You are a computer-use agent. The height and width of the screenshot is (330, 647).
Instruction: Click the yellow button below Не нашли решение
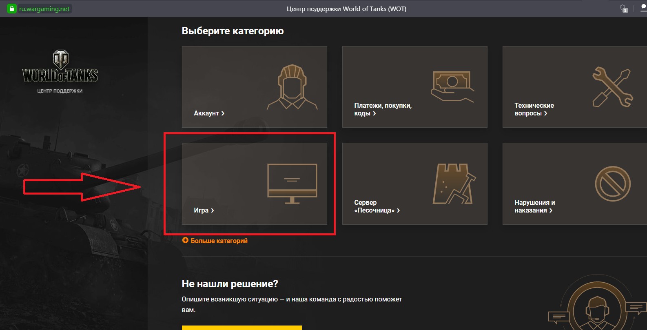(242, 328)
